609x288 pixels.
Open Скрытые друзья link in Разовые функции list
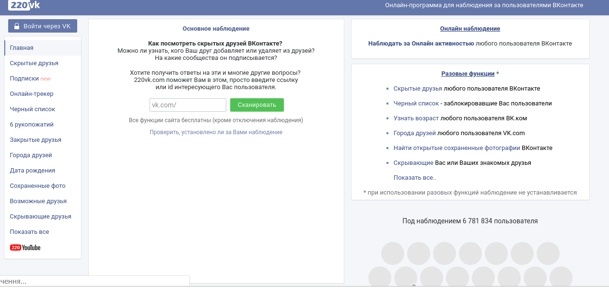coord(418,89)
